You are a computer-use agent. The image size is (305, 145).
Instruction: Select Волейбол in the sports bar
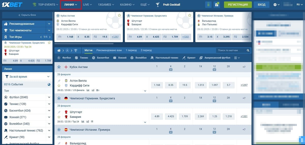tap(139, 58)
